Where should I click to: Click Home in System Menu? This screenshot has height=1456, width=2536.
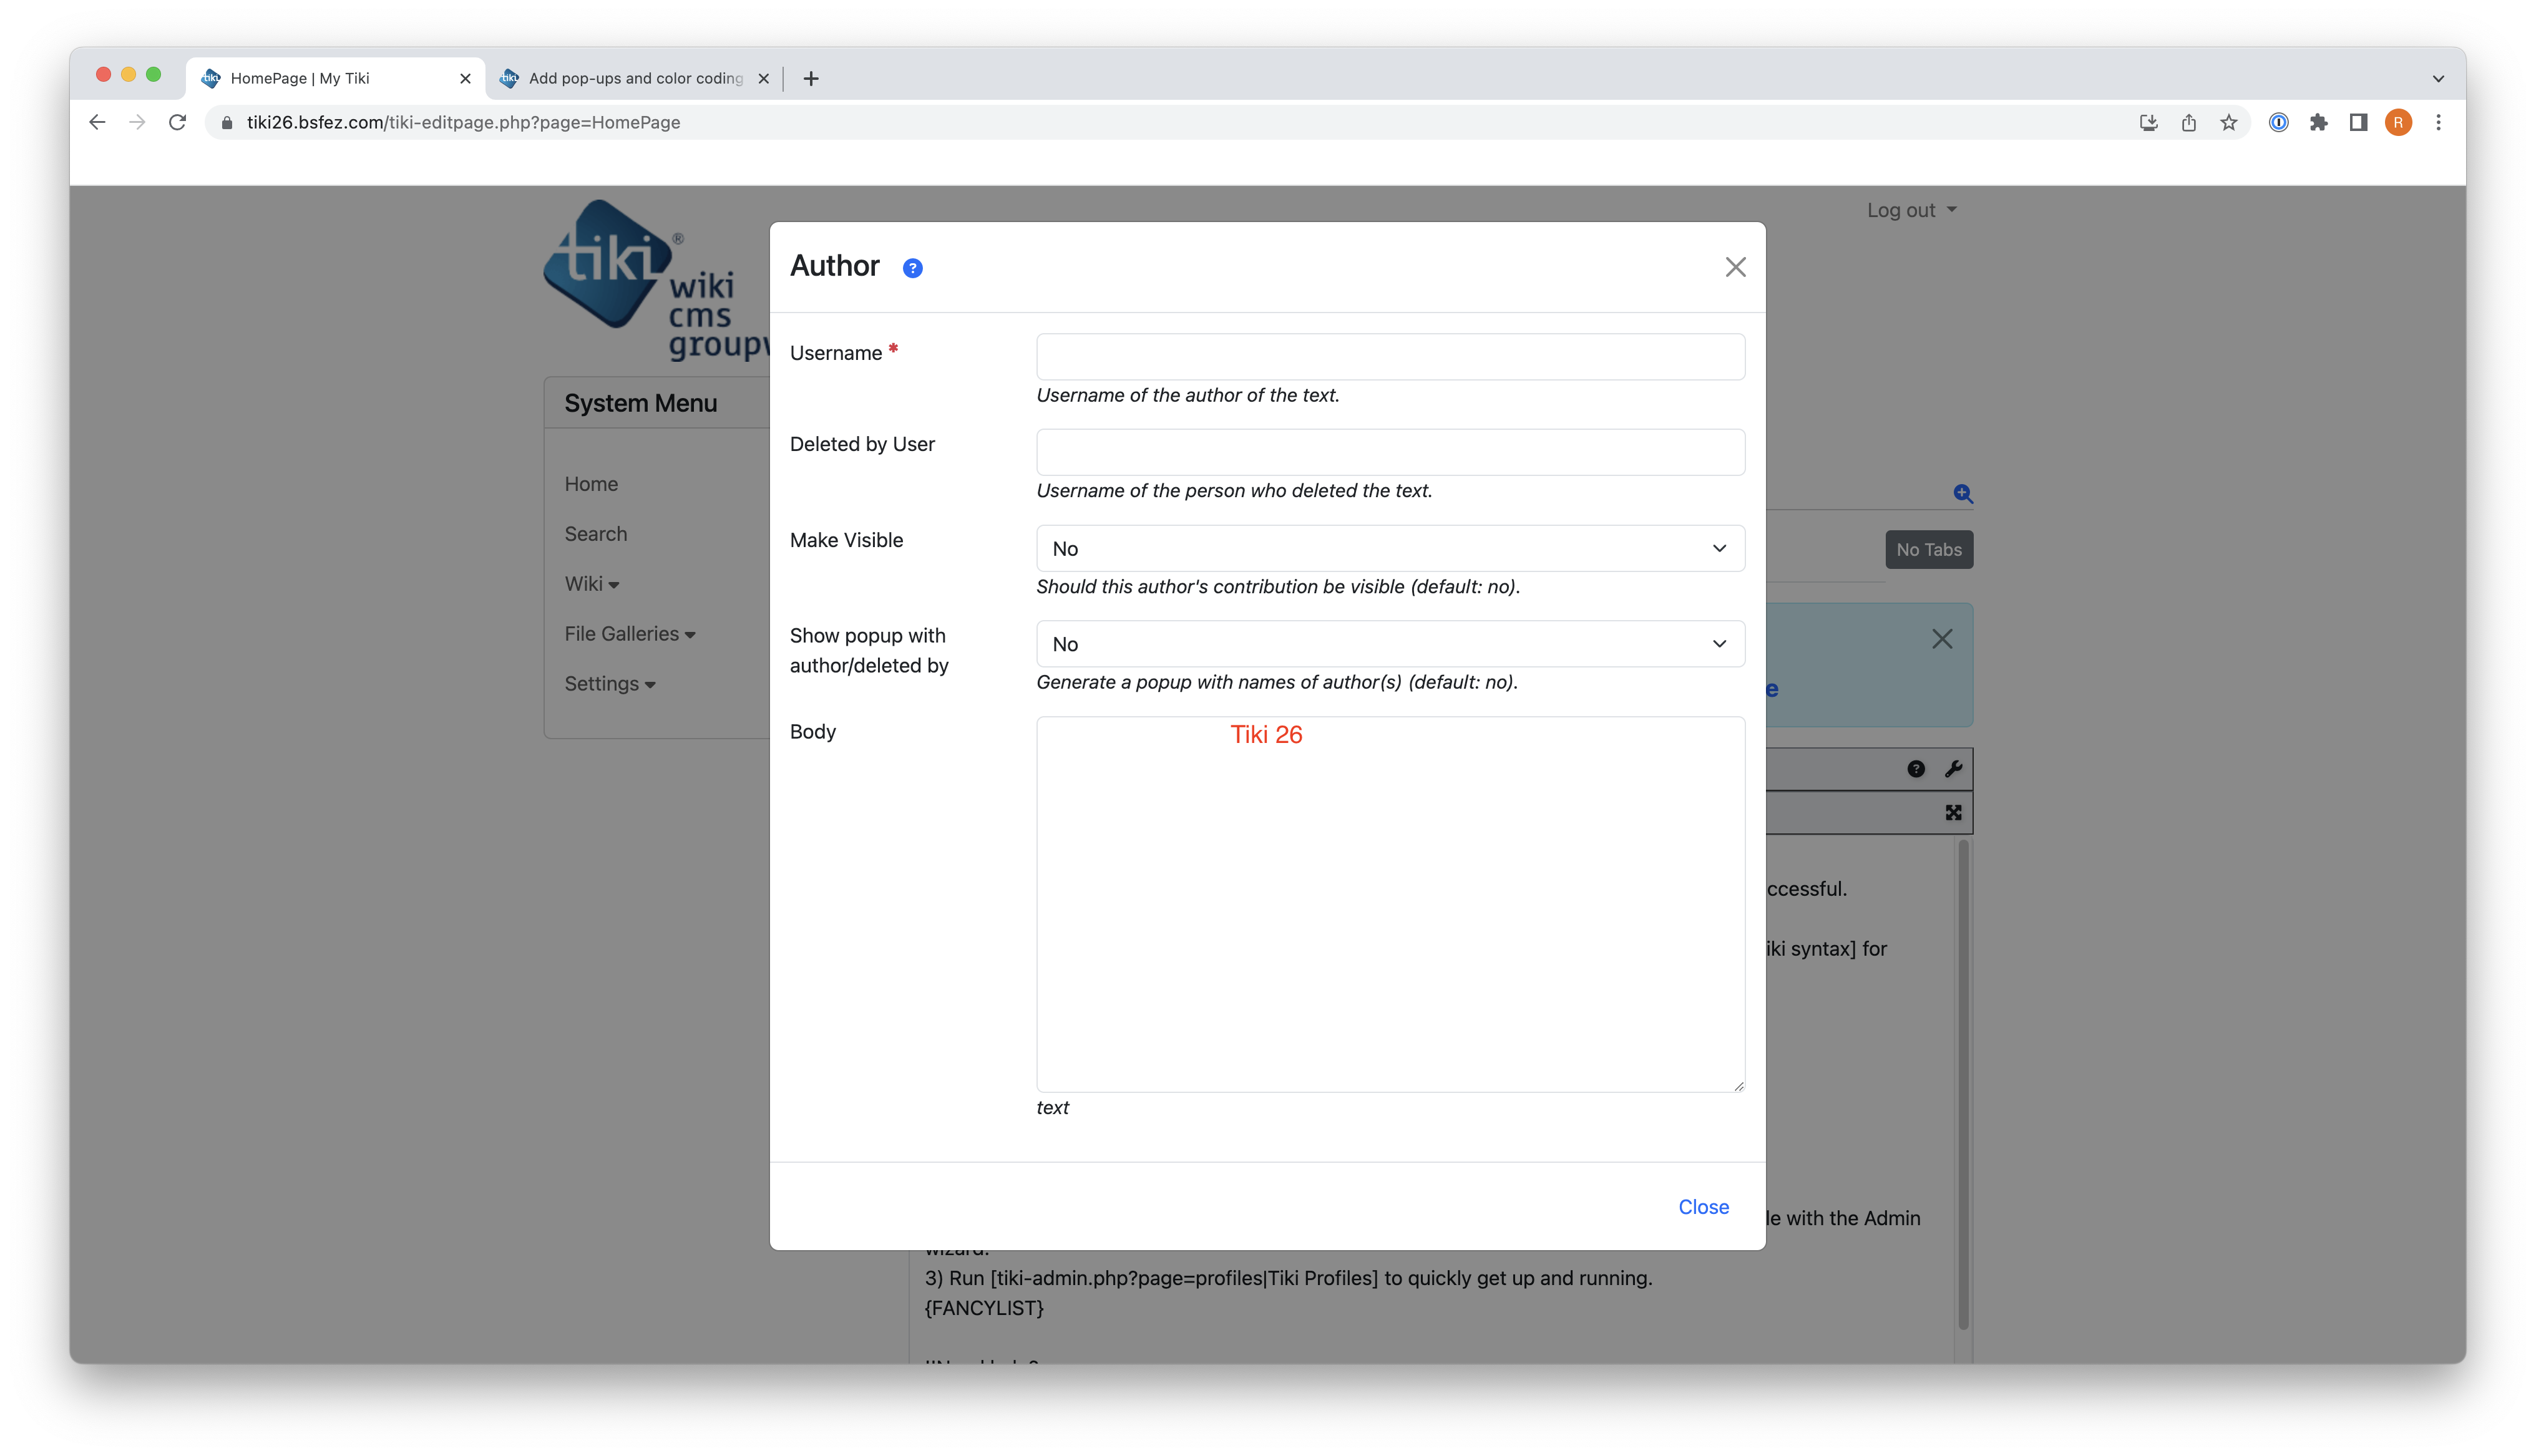[x=591, y=484]
